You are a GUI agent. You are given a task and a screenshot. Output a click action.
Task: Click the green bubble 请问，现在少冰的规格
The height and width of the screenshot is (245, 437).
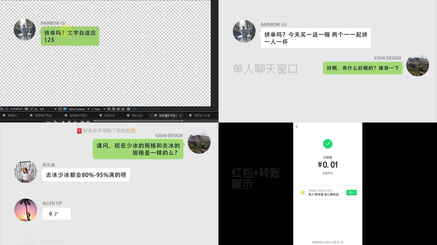pyautogui.click(x=138, y=149)
